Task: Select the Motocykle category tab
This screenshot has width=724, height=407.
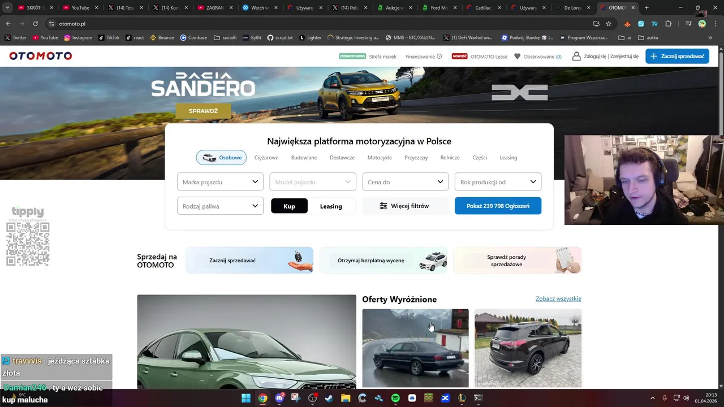Action: click(x=380, y=158)
